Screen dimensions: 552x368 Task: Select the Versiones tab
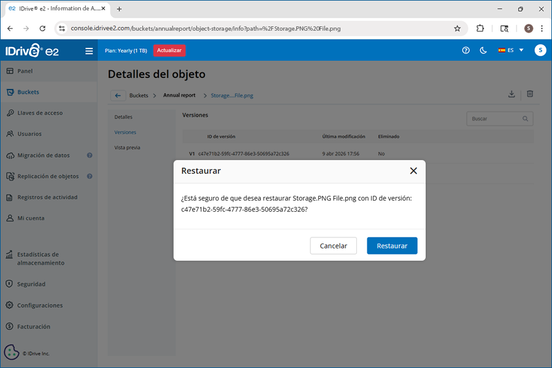point(125,132)
